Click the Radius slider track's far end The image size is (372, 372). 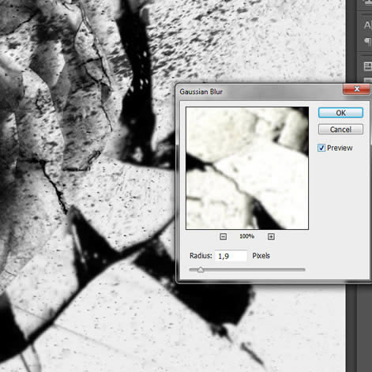pyautogui.click(x=303, y=269)
